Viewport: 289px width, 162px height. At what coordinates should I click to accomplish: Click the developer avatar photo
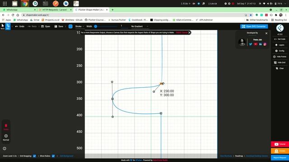242,42
